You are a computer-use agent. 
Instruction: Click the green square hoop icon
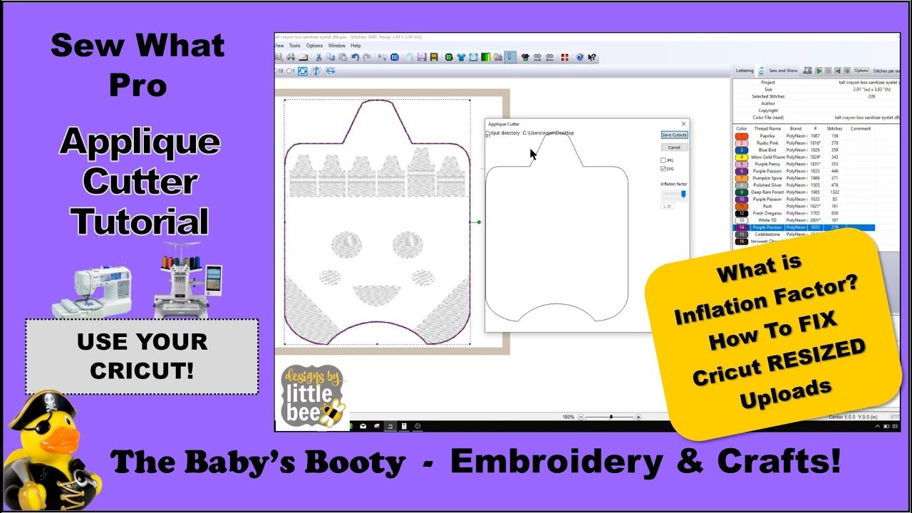coord(449,57)
